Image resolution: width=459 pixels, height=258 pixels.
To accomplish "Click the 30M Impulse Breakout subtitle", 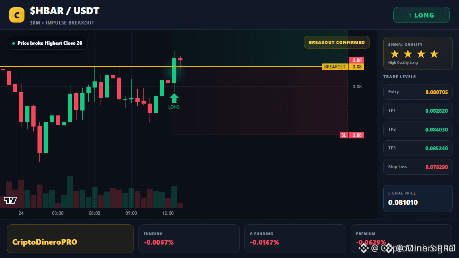I will [x=62, y=23].
